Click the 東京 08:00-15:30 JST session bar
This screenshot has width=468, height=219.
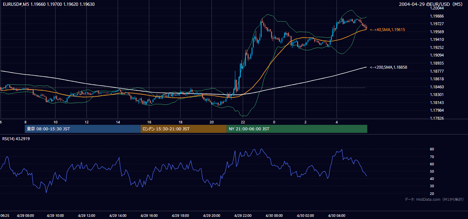click(x=83, y=129)
